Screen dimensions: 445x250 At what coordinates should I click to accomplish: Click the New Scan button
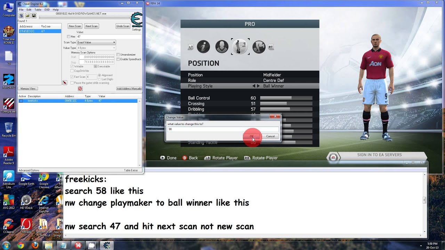(75, 26)
